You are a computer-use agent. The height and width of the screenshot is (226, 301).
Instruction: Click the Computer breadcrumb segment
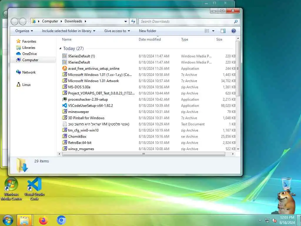(x=50, y=21)
